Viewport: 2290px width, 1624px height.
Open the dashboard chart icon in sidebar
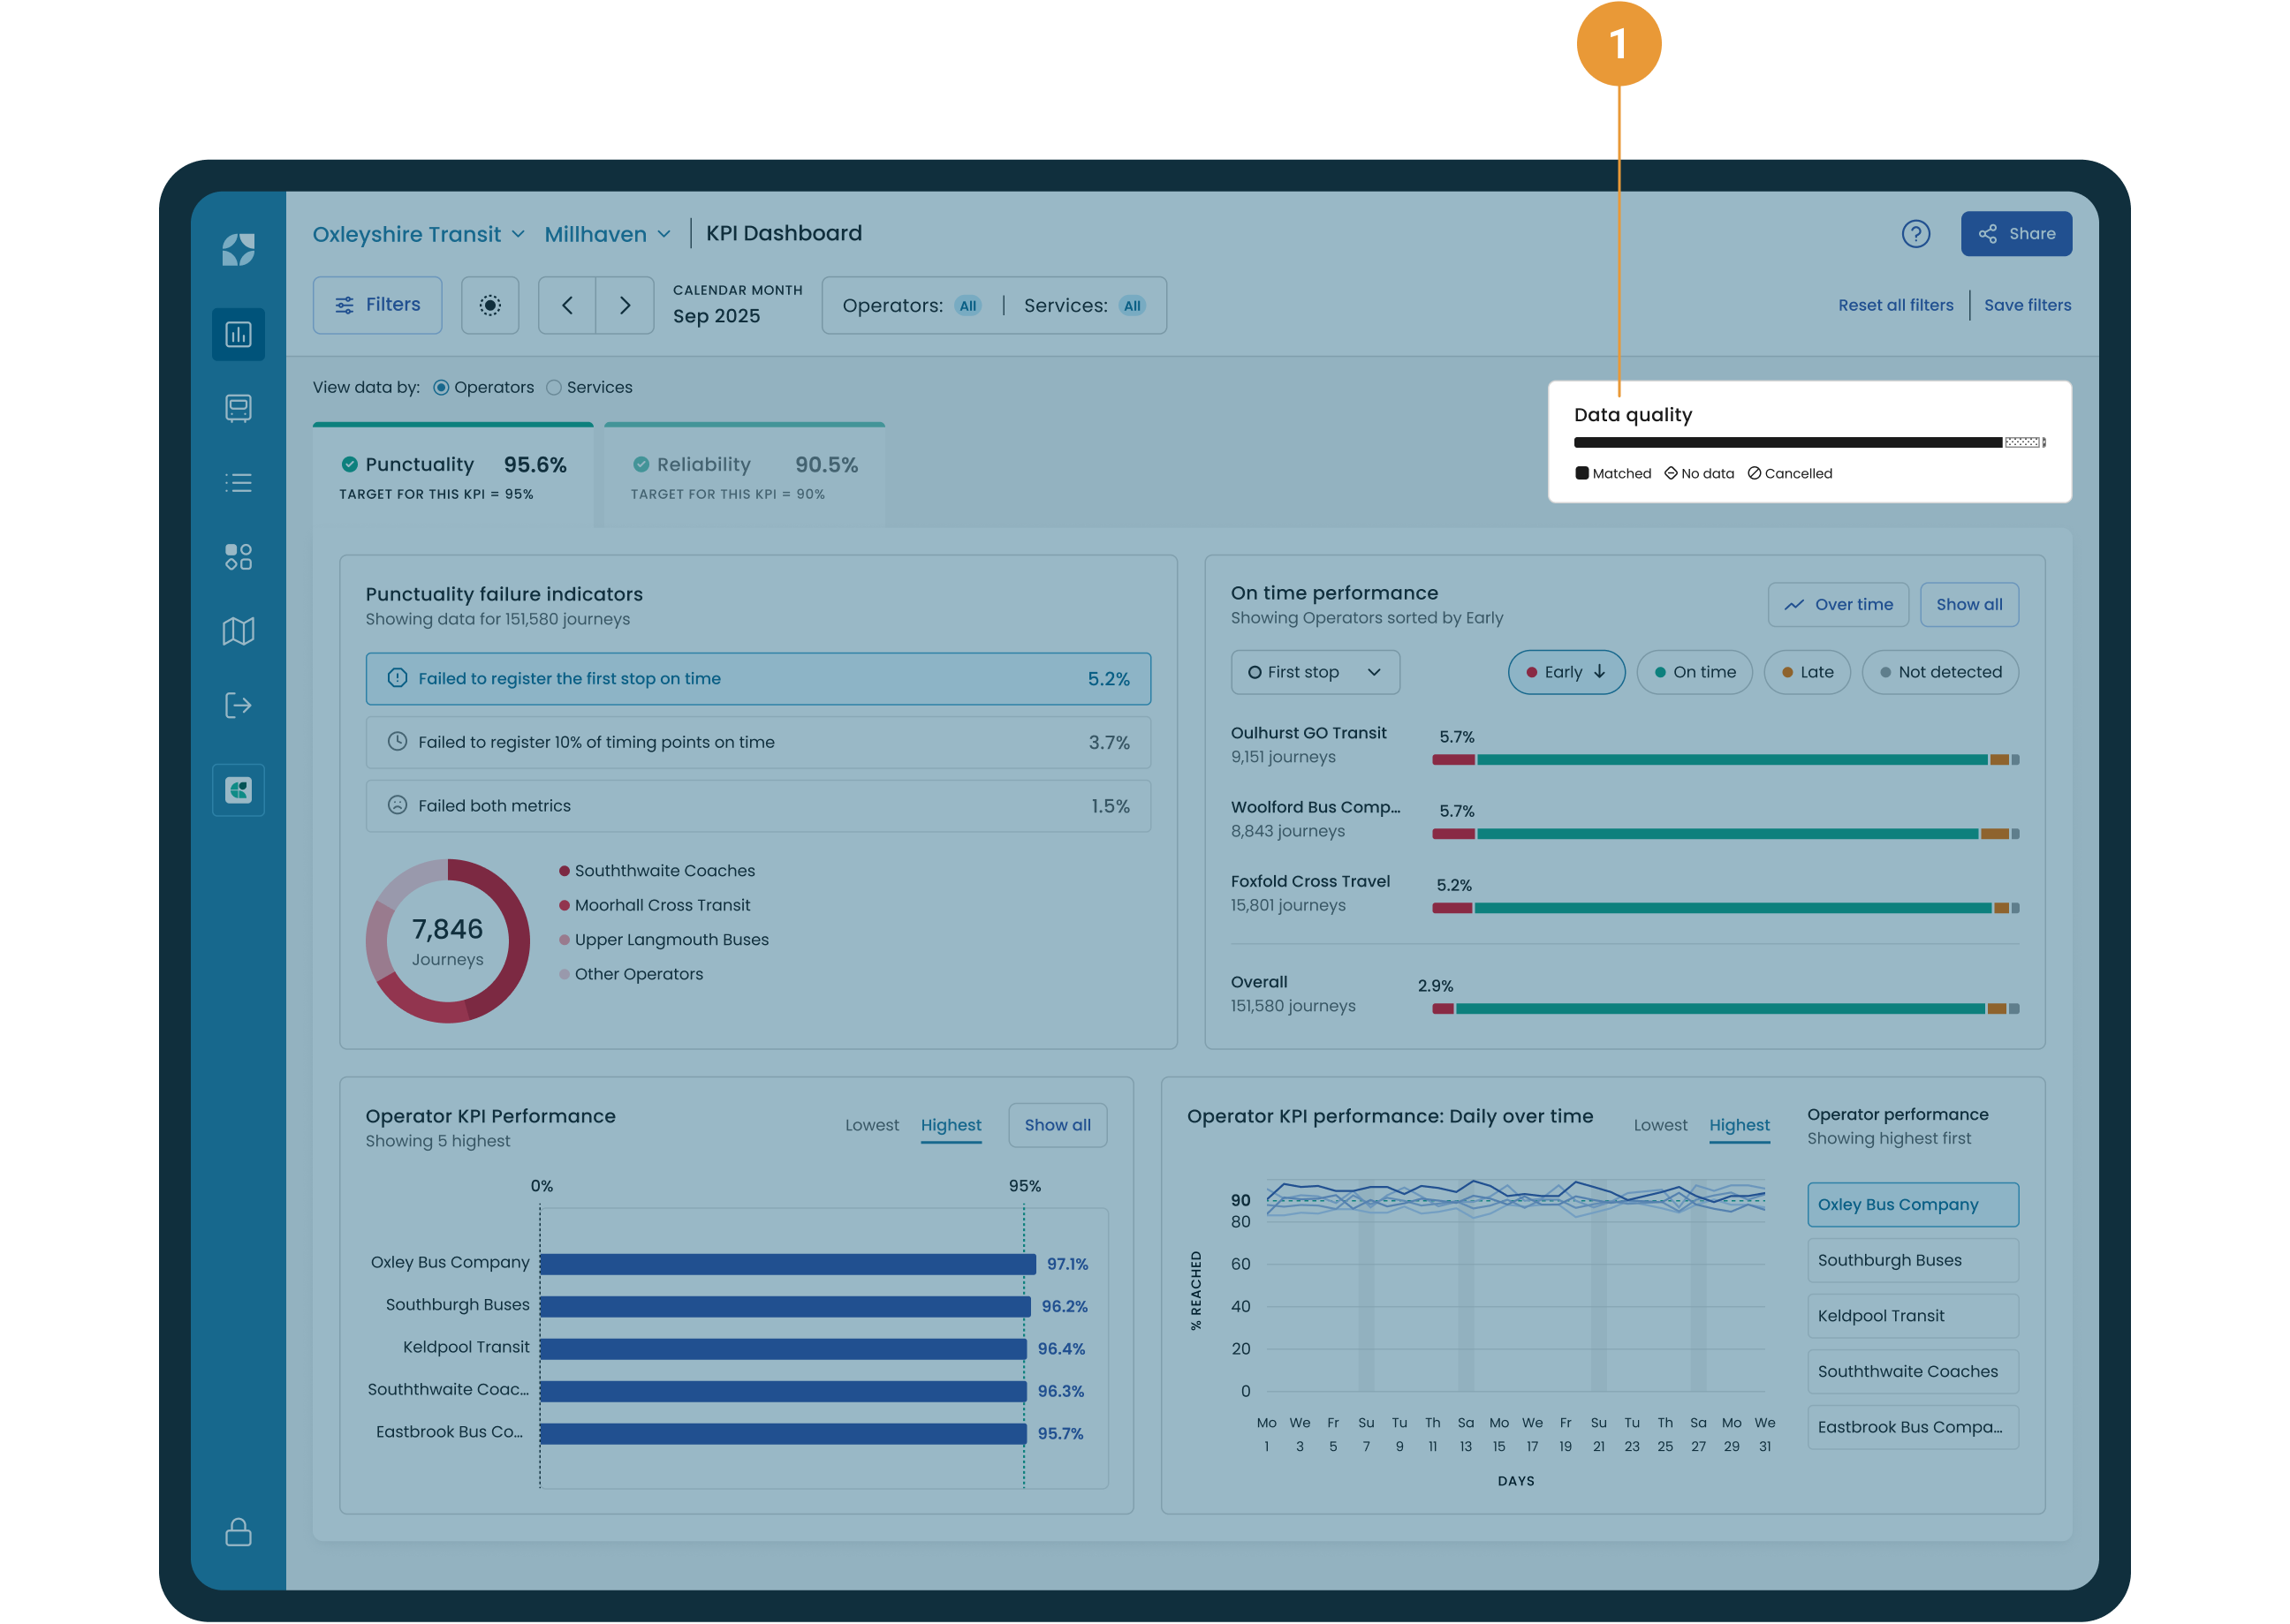click(239, 334)
